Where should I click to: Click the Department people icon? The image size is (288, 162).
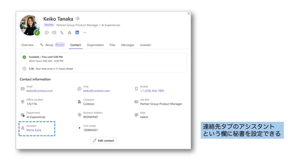tap(22, 115)
